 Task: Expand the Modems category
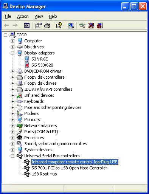point(12,113)
